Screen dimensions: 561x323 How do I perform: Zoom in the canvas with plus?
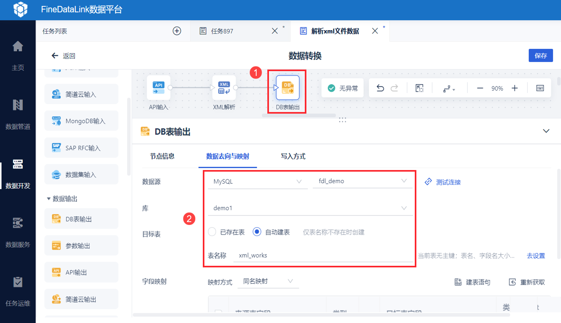[515, 88]
